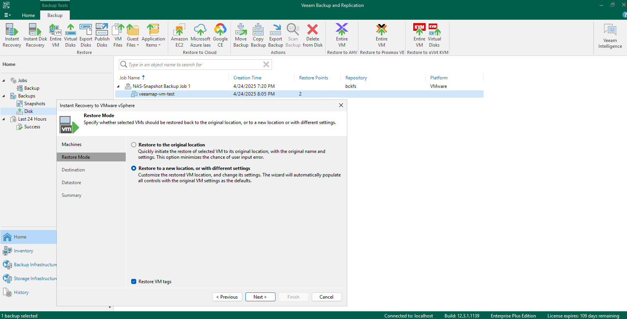The height and width of the screenshot is (319, 627).
Task: Click Instant Disk Recovery icon
Action: tap(35, 35)
